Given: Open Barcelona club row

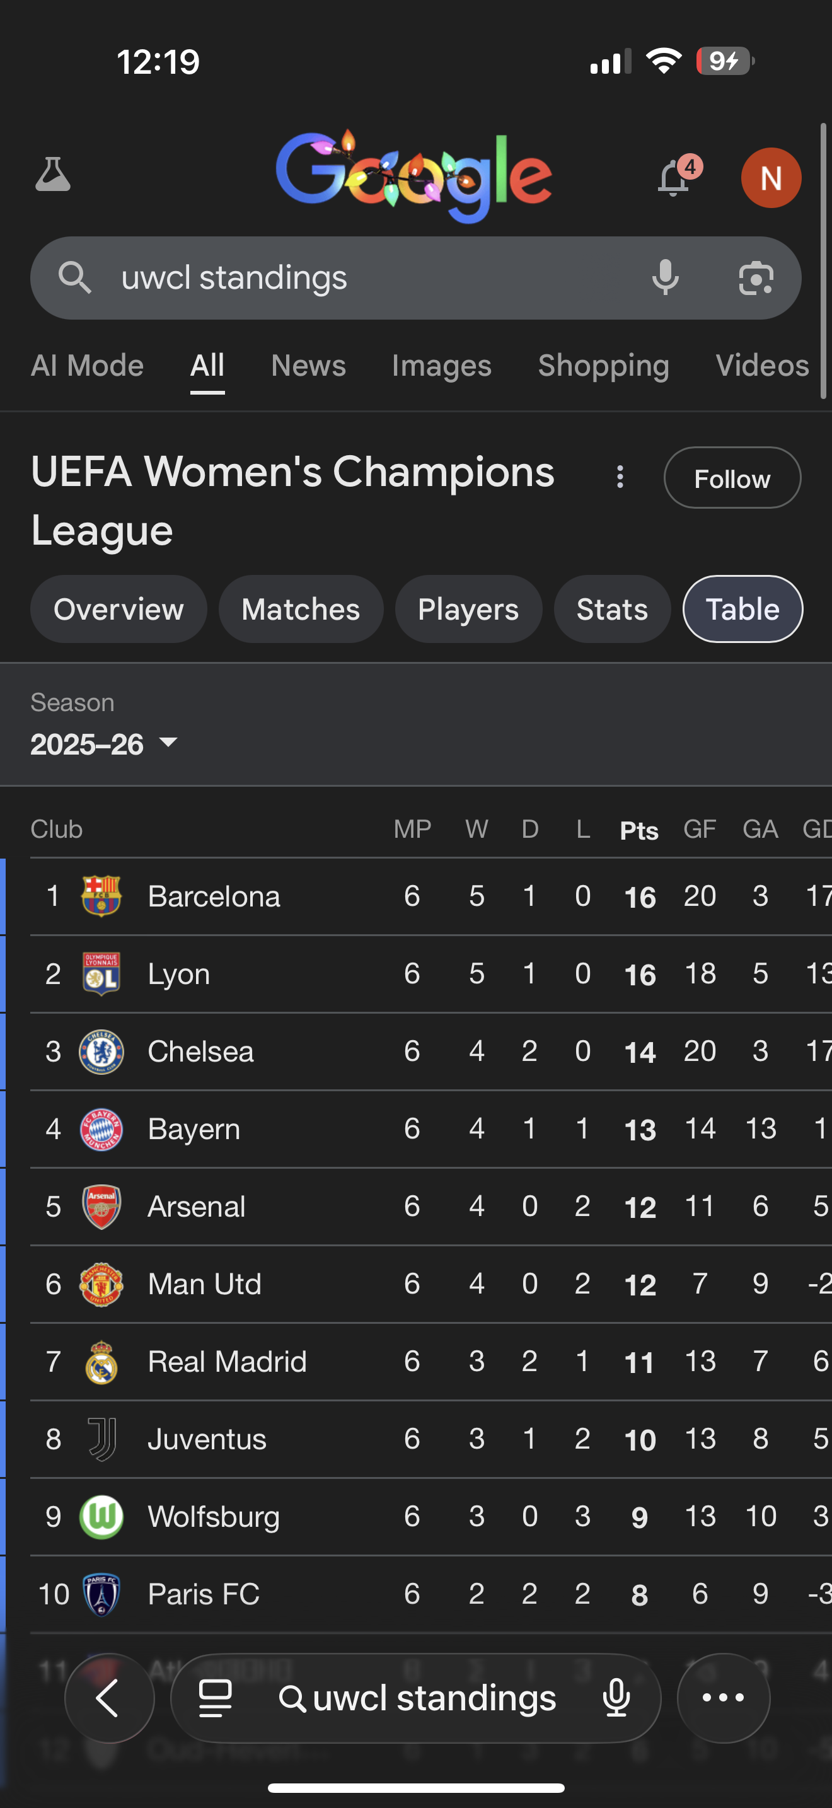Looking at the screenshot, I should (214, 896).
